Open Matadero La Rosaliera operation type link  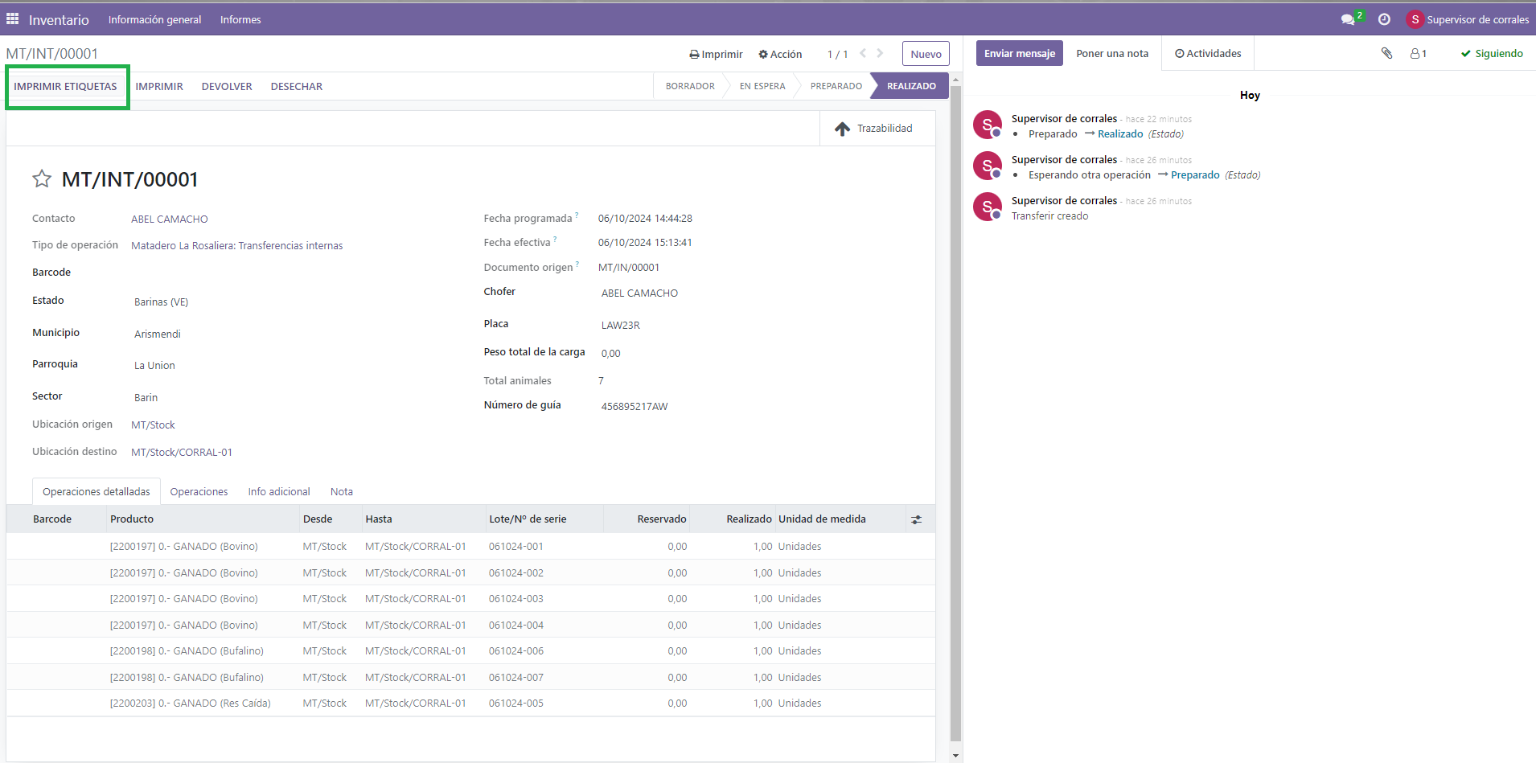237,246
